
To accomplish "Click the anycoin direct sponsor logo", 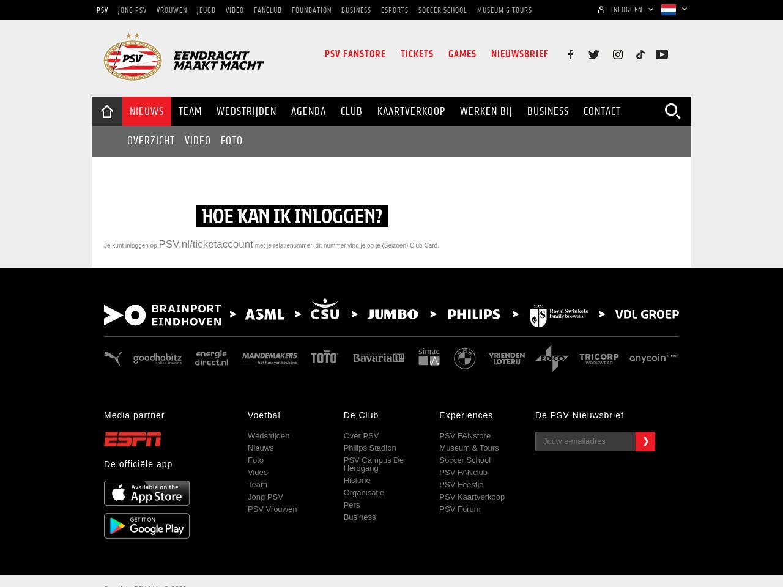I will pyautogui.click(x=654, y=358).
